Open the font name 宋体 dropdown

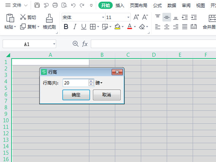[x=103, y=17]
